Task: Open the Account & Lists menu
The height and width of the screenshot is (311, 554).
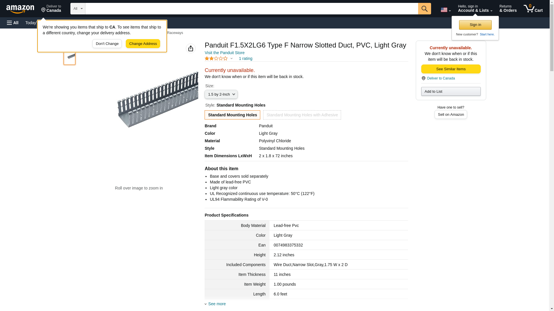Action: coord(475,9)
